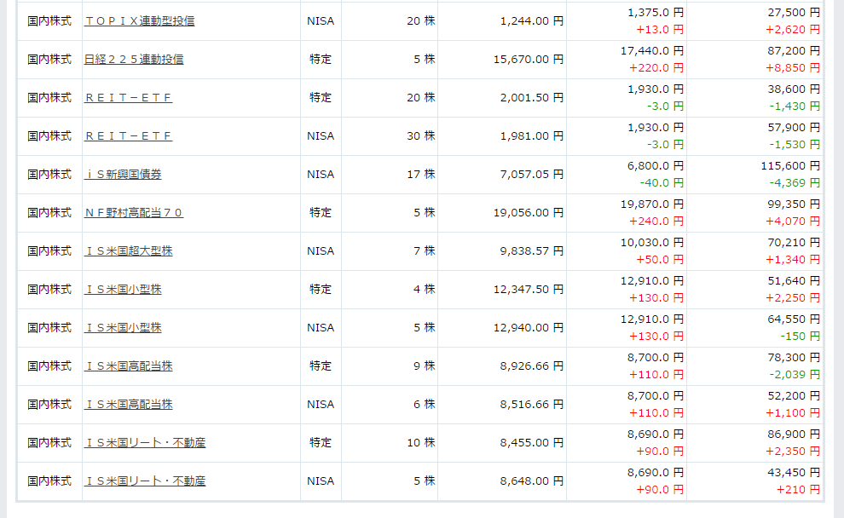The height and width of the screenshot is (518, 844).
Task: Click the valuation amount 57,900 円
Action: click(x=794, y=128)
